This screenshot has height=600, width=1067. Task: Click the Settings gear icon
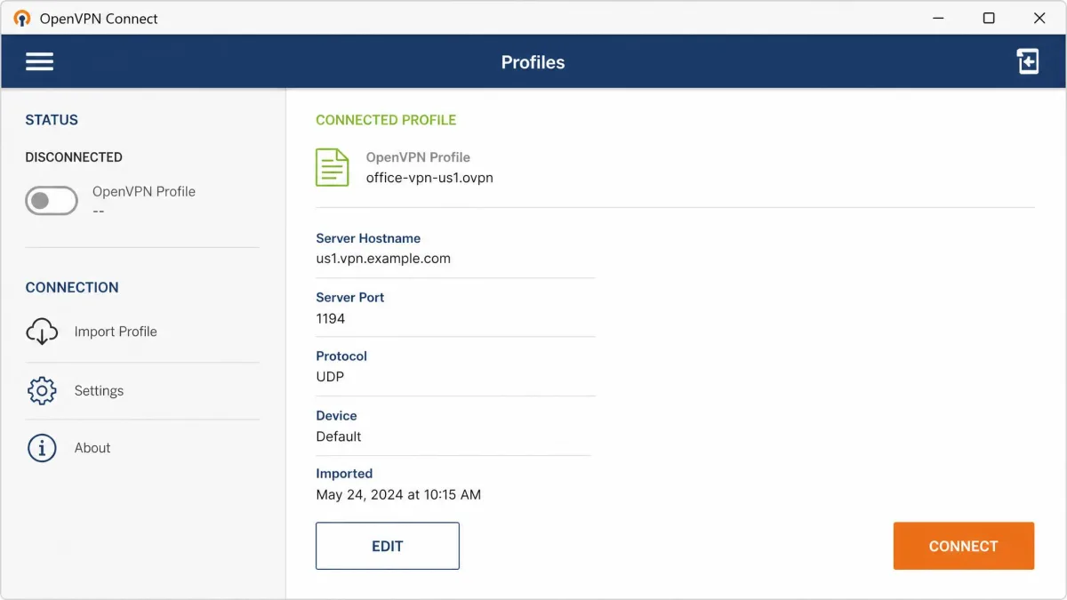(x=42, y=390)
